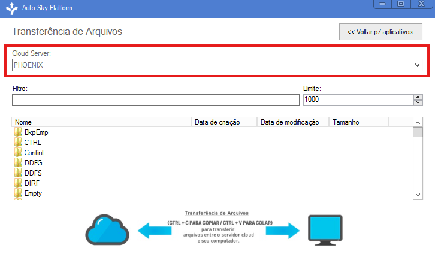The height and width of the screenshot is (254, 435).
Task: Sort by Data de criação column
Action: point(224,122)
